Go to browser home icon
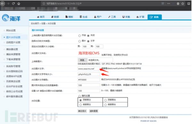 pos(19,4)
